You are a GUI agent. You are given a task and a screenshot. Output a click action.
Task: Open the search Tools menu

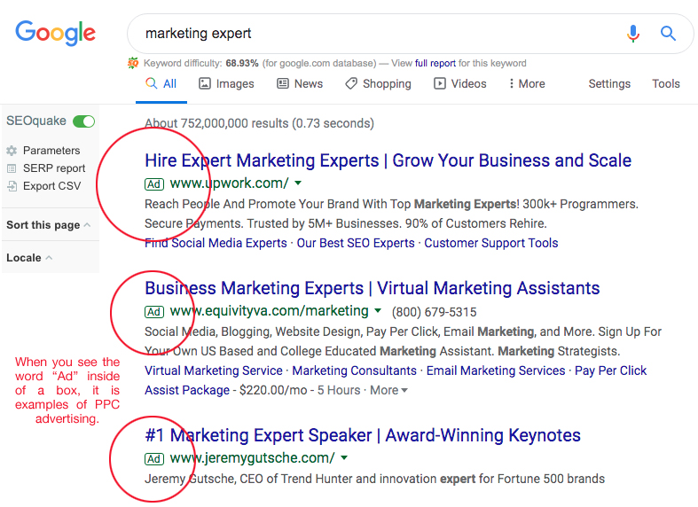[x=666, y=83]
